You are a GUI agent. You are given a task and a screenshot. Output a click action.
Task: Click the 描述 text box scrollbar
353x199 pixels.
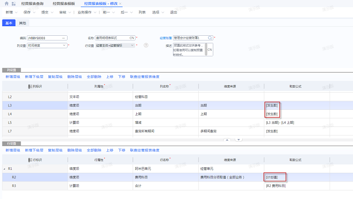click(x=206, y=49)
